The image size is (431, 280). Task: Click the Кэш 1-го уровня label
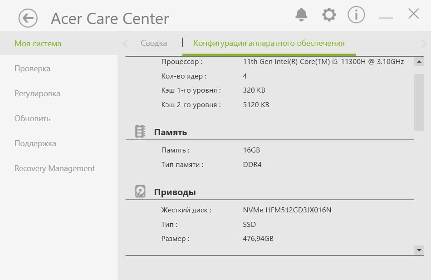(191, 90)
